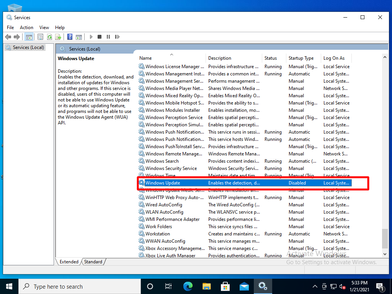Select the Windows Search service icon
This screenshot has height=294, width=392.
(142, 161)
